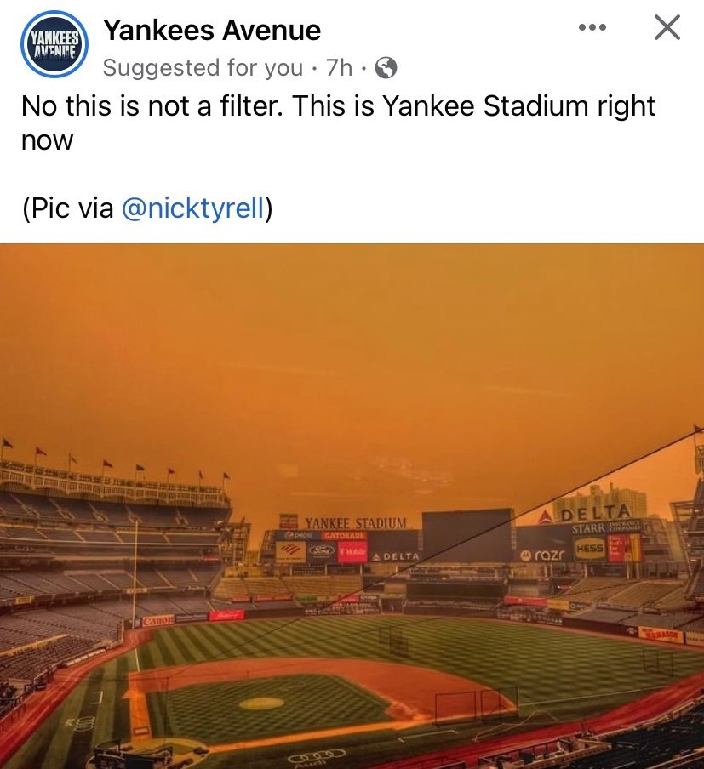Dismiss the post with the X button
Image resolution: width=704 pixels, height=769 pixels.
[667, 28]
